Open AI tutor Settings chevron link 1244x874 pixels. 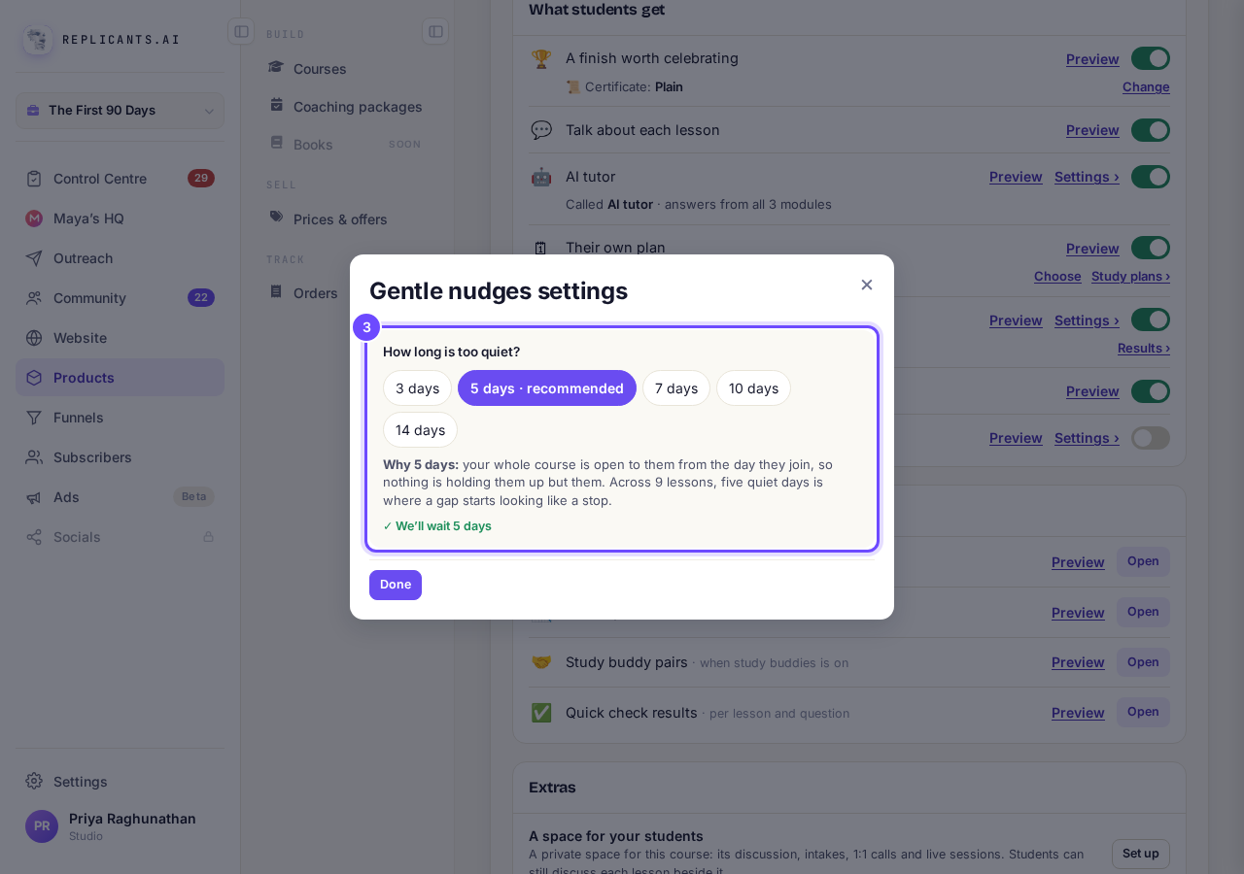point(1087,177)
